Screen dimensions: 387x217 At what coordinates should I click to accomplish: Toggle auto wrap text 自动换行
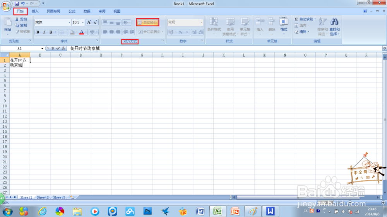[x=147, y=22]
